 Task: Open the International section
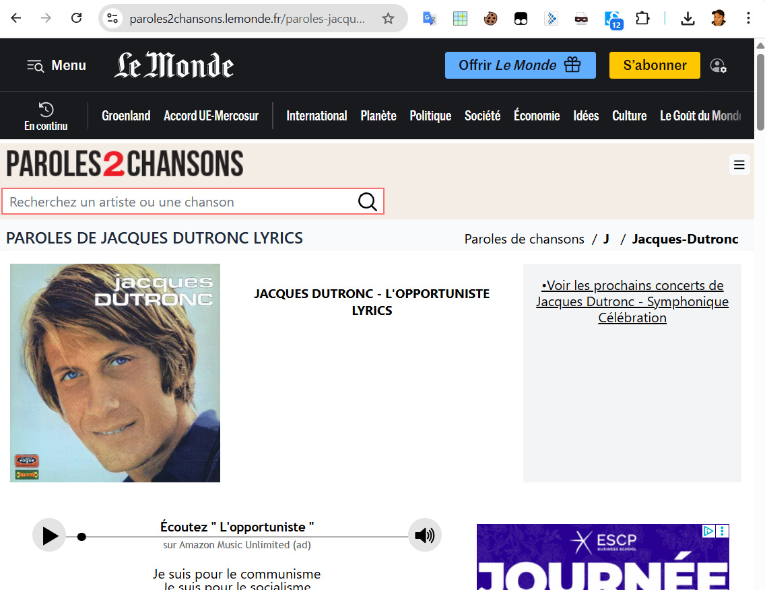pyautogui.click(x=317, y=116)
